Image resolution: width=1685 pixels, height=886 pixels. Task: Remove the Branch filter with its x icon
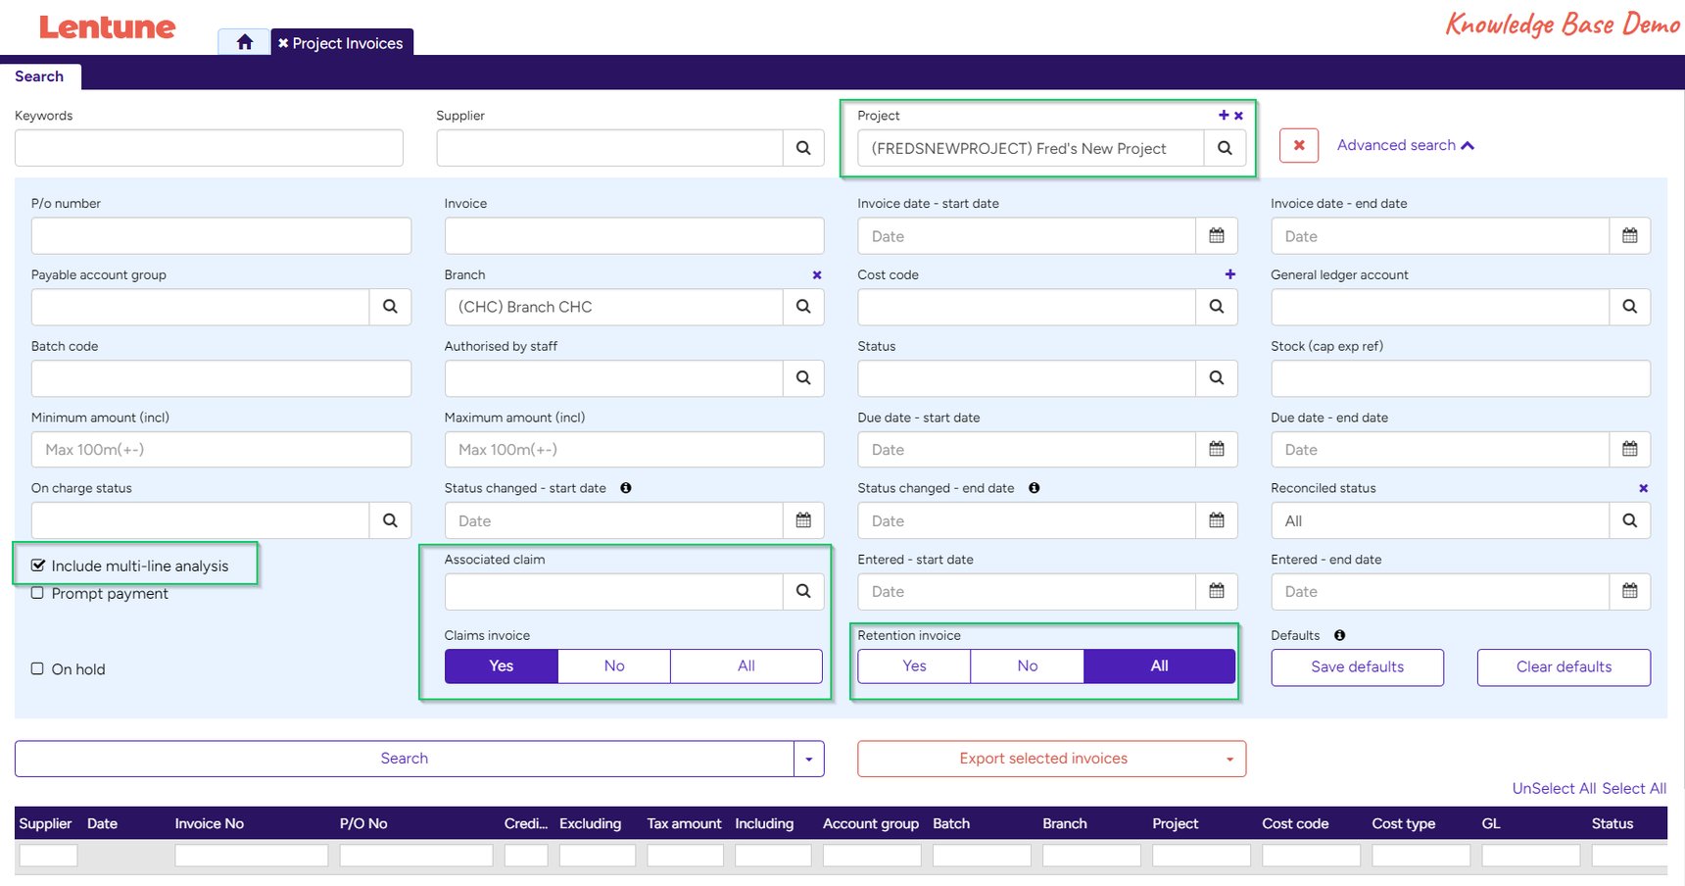(x=817, y=274)
